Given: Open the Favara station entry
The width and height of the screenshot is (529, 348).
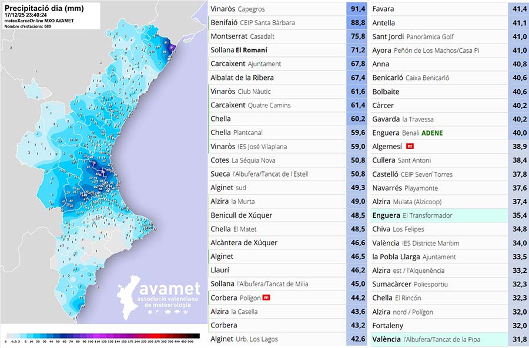Looking at the screenshot, I should 383,9.
